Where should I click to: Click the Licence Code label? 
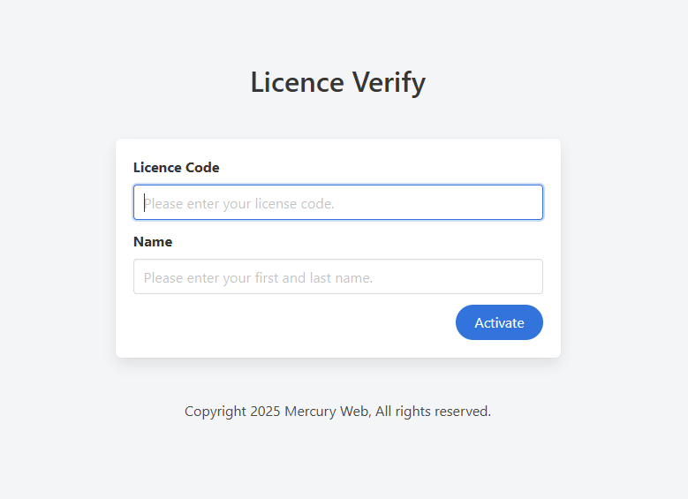(176, 168)
